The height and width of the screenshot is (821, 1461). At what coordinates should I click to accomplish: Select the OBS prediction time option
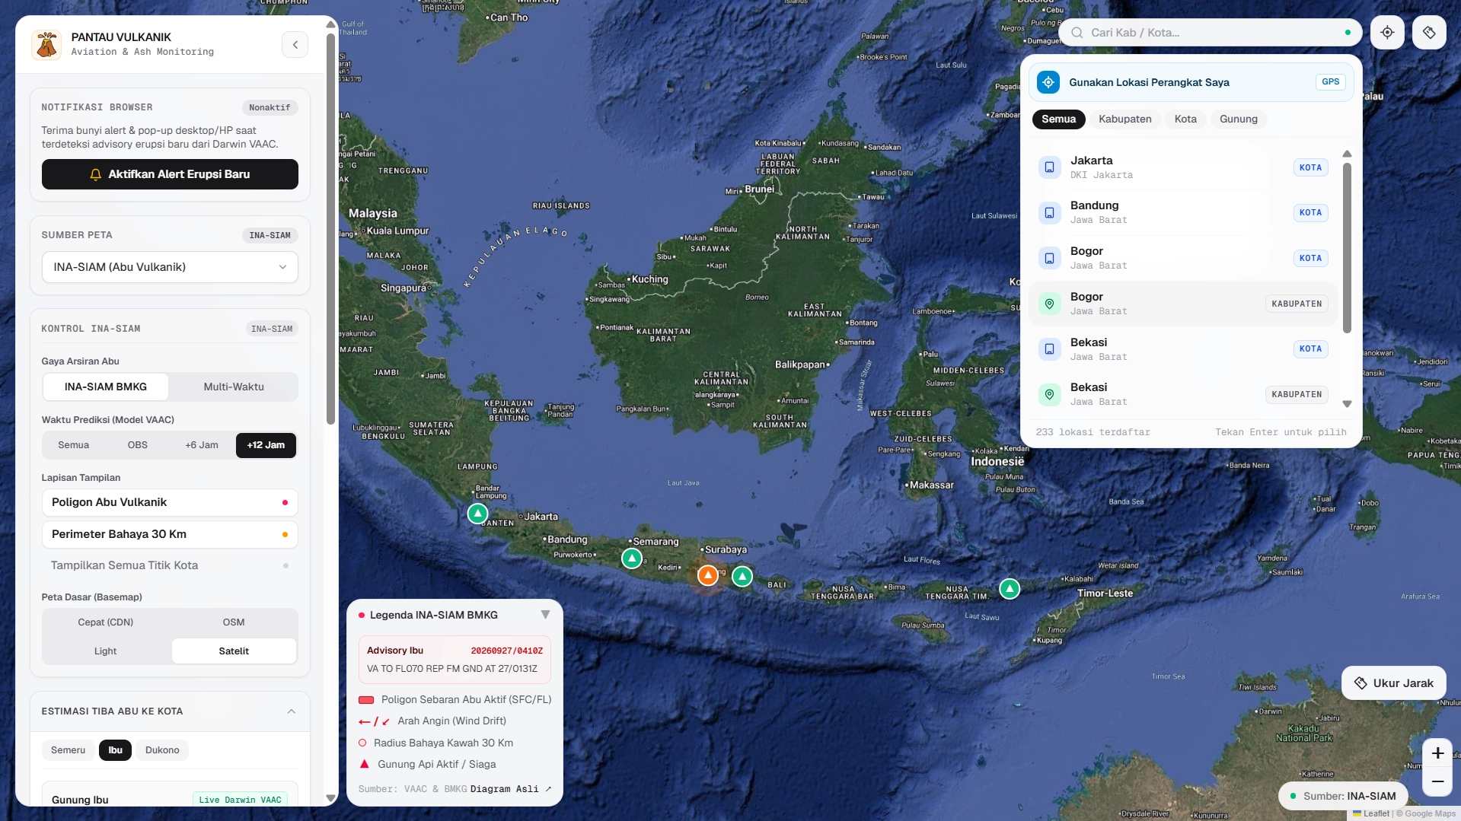138,445
